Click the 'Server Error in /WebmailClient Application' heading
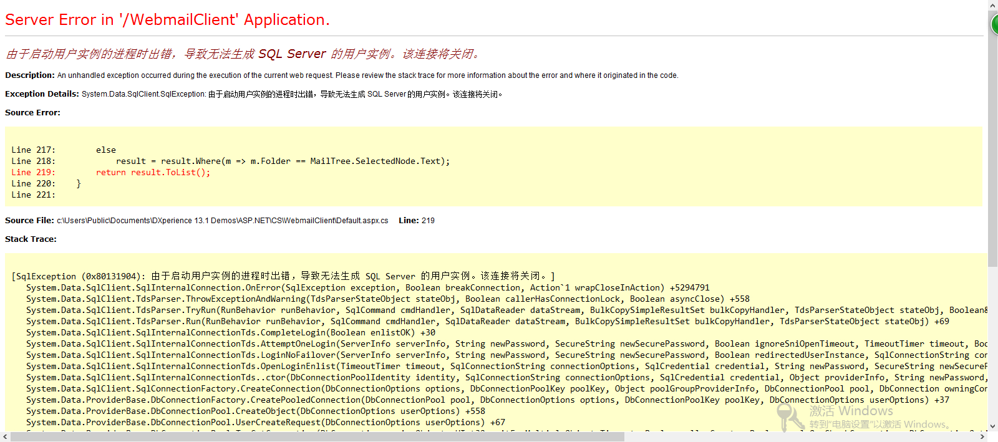This screenshot has width=998, height=442. coord(167,20)
